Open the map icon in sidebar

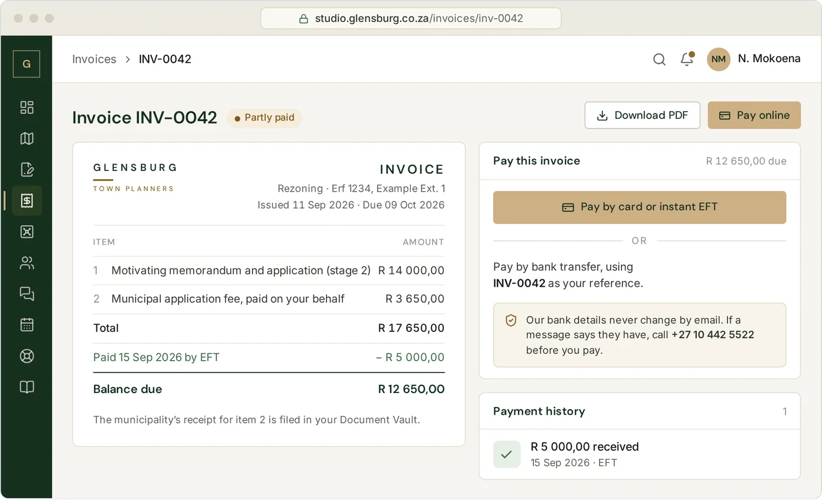(x=26, y=139)
